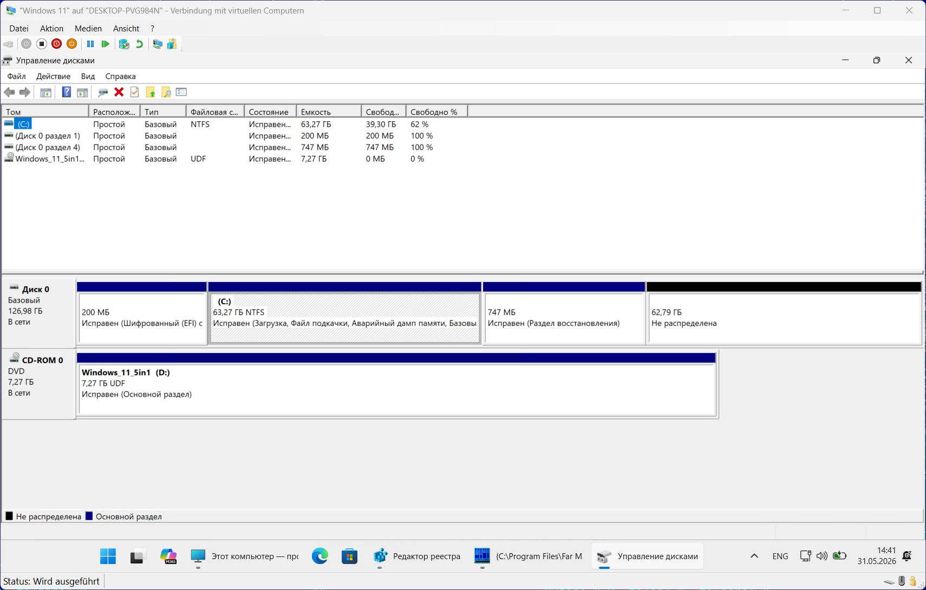
Task: Click the grey Start VM power icon
Action: (x=26, y=44)
